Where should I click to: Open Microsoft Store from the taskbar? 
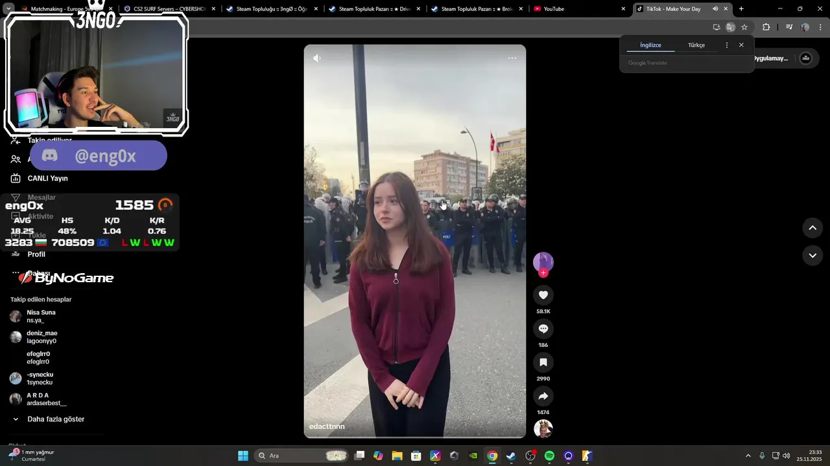coord(416,456)
